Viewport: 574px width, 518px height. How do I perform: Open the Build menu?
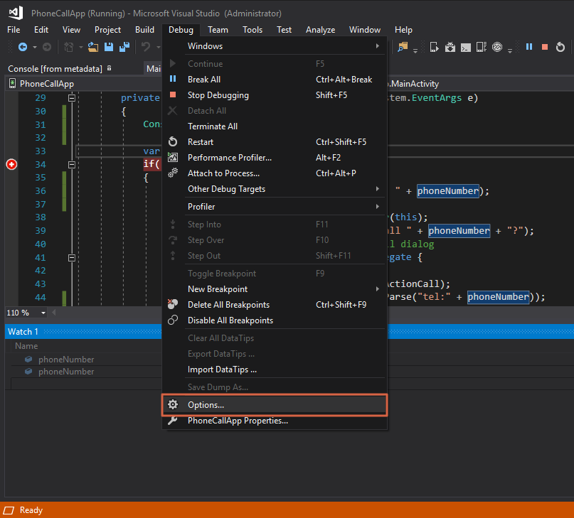coord(144,30)
